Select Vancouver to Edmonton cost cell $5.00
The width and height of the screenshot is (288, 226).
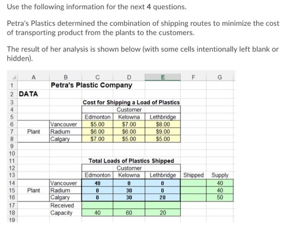[x=98, y=124]
